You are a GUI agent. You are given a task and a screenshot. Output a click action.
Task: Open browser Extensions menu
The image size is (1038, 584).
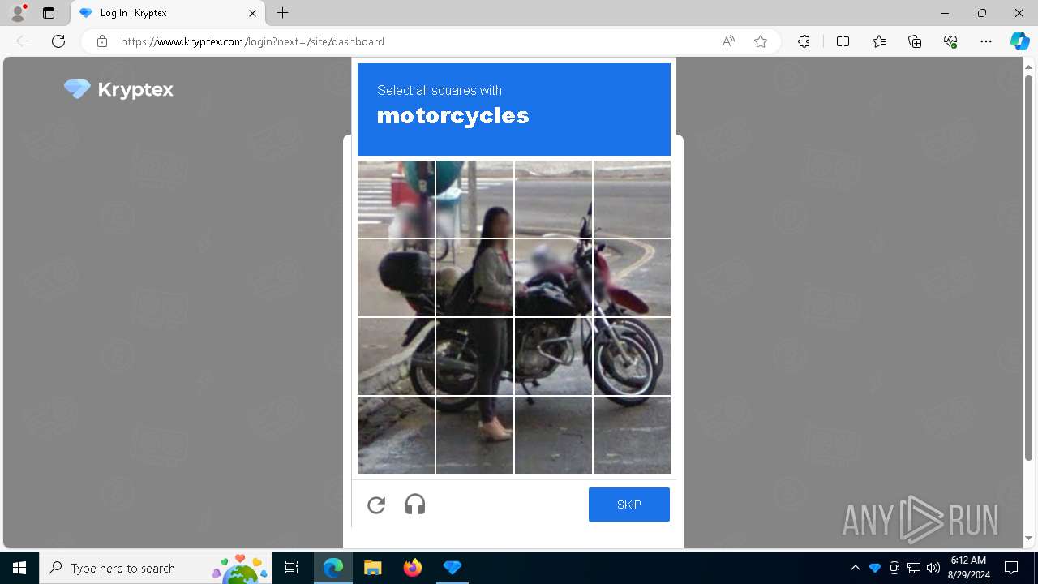click(804, 41)
